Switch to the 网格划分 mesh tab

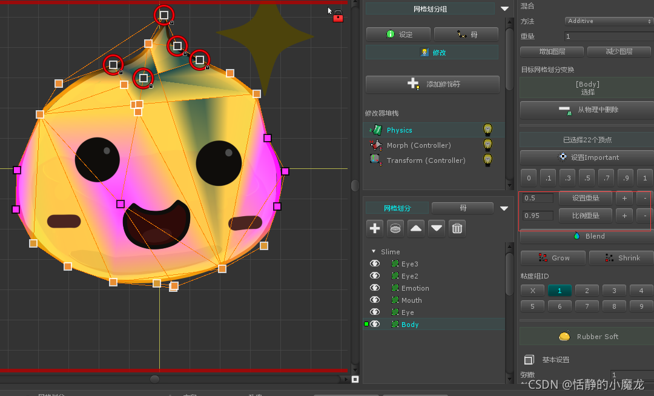[x=397, y=208]
